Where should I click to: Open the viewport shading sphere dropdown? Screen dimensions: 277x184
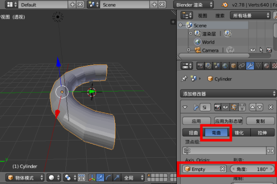coord(54,178)
